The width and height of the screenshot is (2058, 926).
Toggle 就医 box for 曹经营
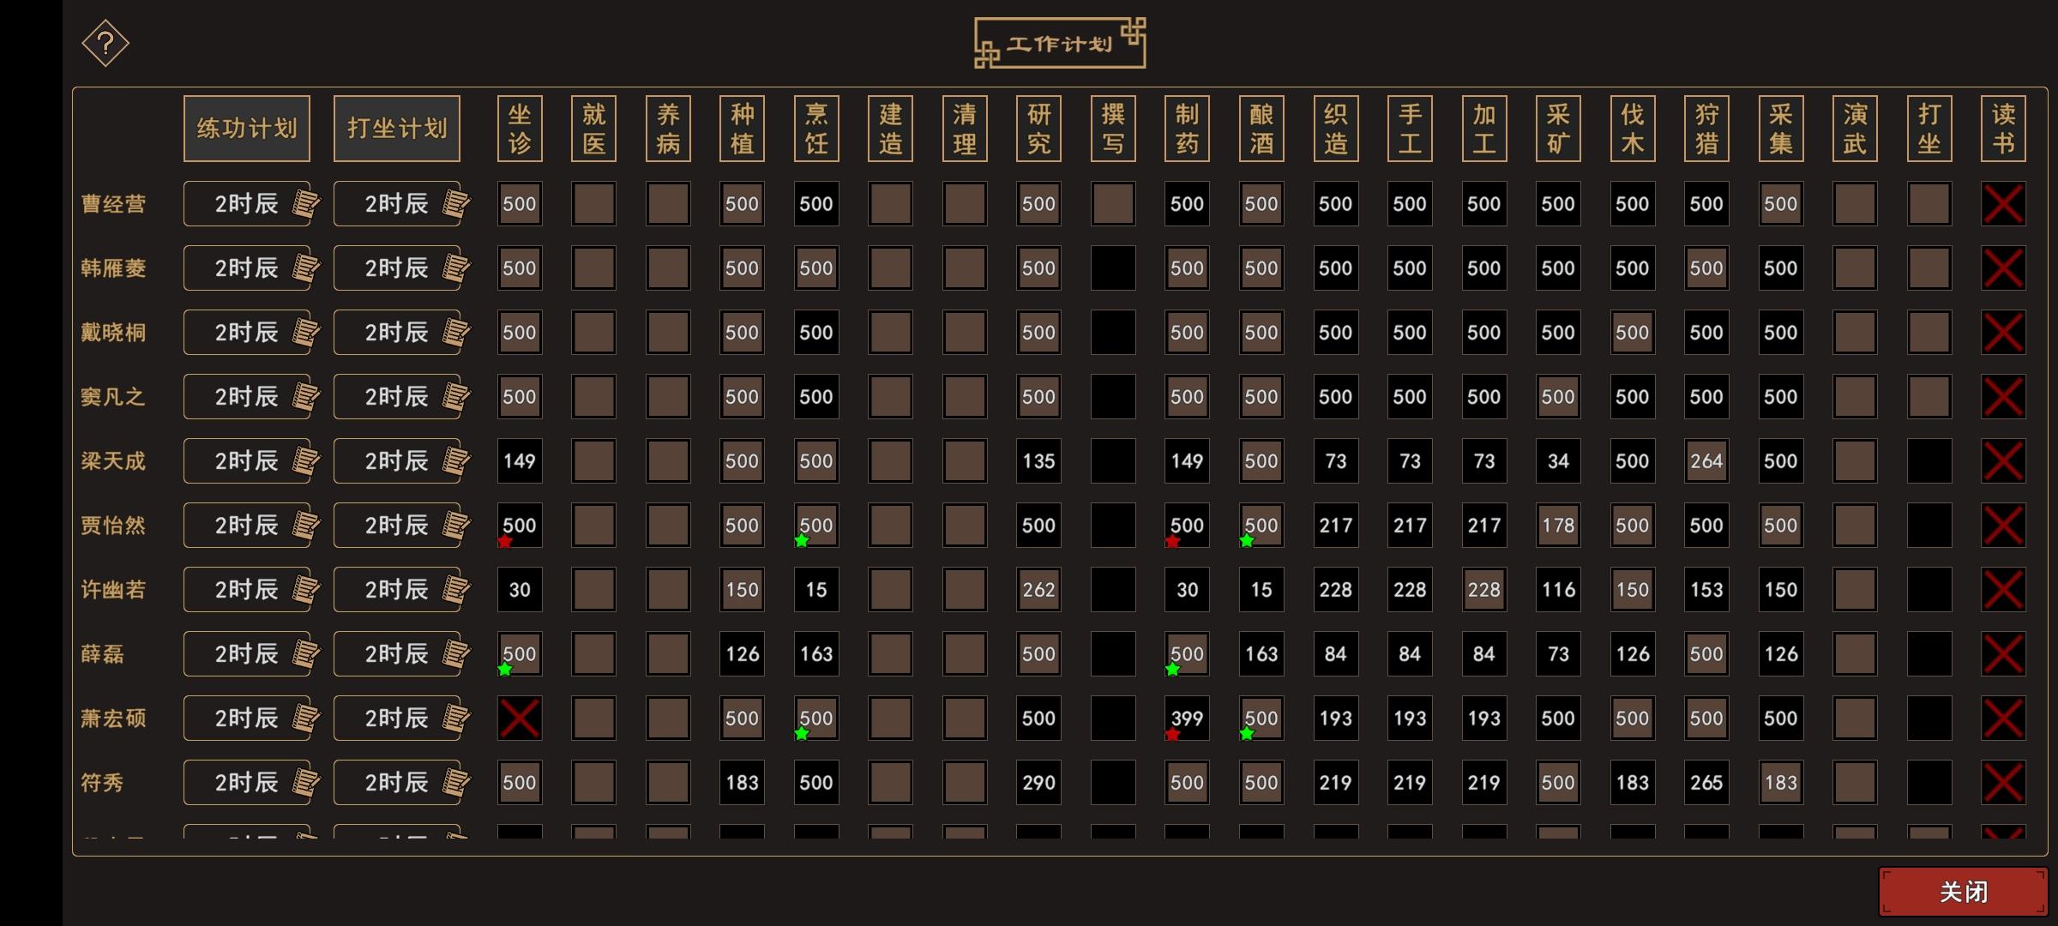click(593, 204)
